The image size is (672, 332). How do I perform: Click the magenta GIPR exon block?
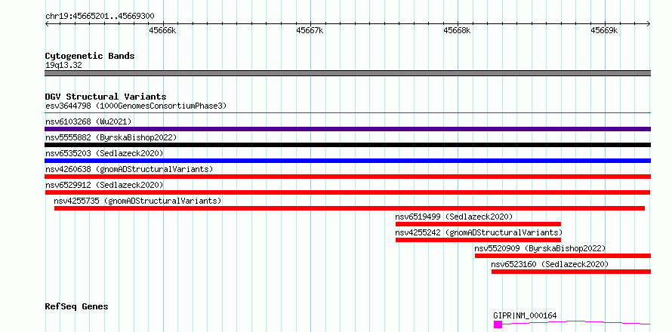498,324
